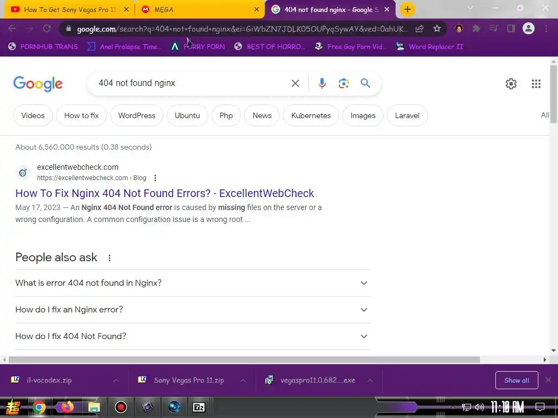The width and height of the screenshot is (558, 418).
Task: Open the Windows Start menu
Action: click(x=13, y=407)
